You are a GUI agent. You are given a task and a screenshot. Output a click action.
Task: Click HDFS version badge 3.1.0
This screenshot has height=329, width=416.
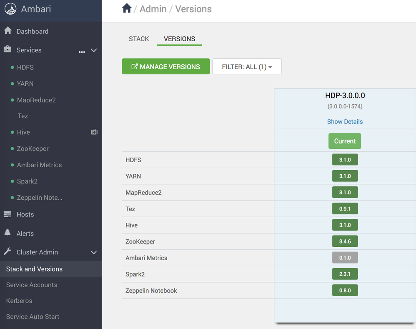tap(345, 159)
